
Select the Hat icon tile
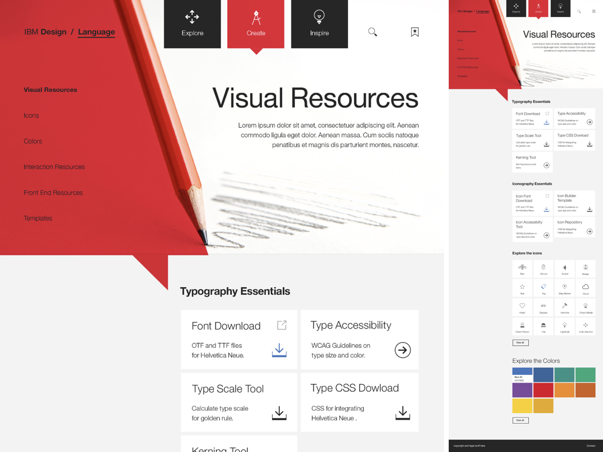pyautogui.click(x=544, y=326)
